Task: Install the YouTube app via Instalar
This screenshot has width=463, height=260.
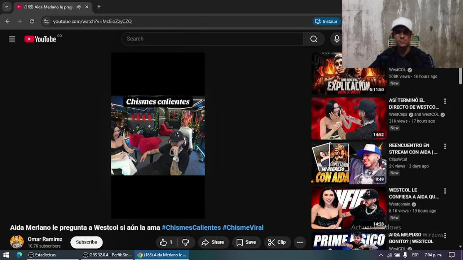Action: pos(326,21)
